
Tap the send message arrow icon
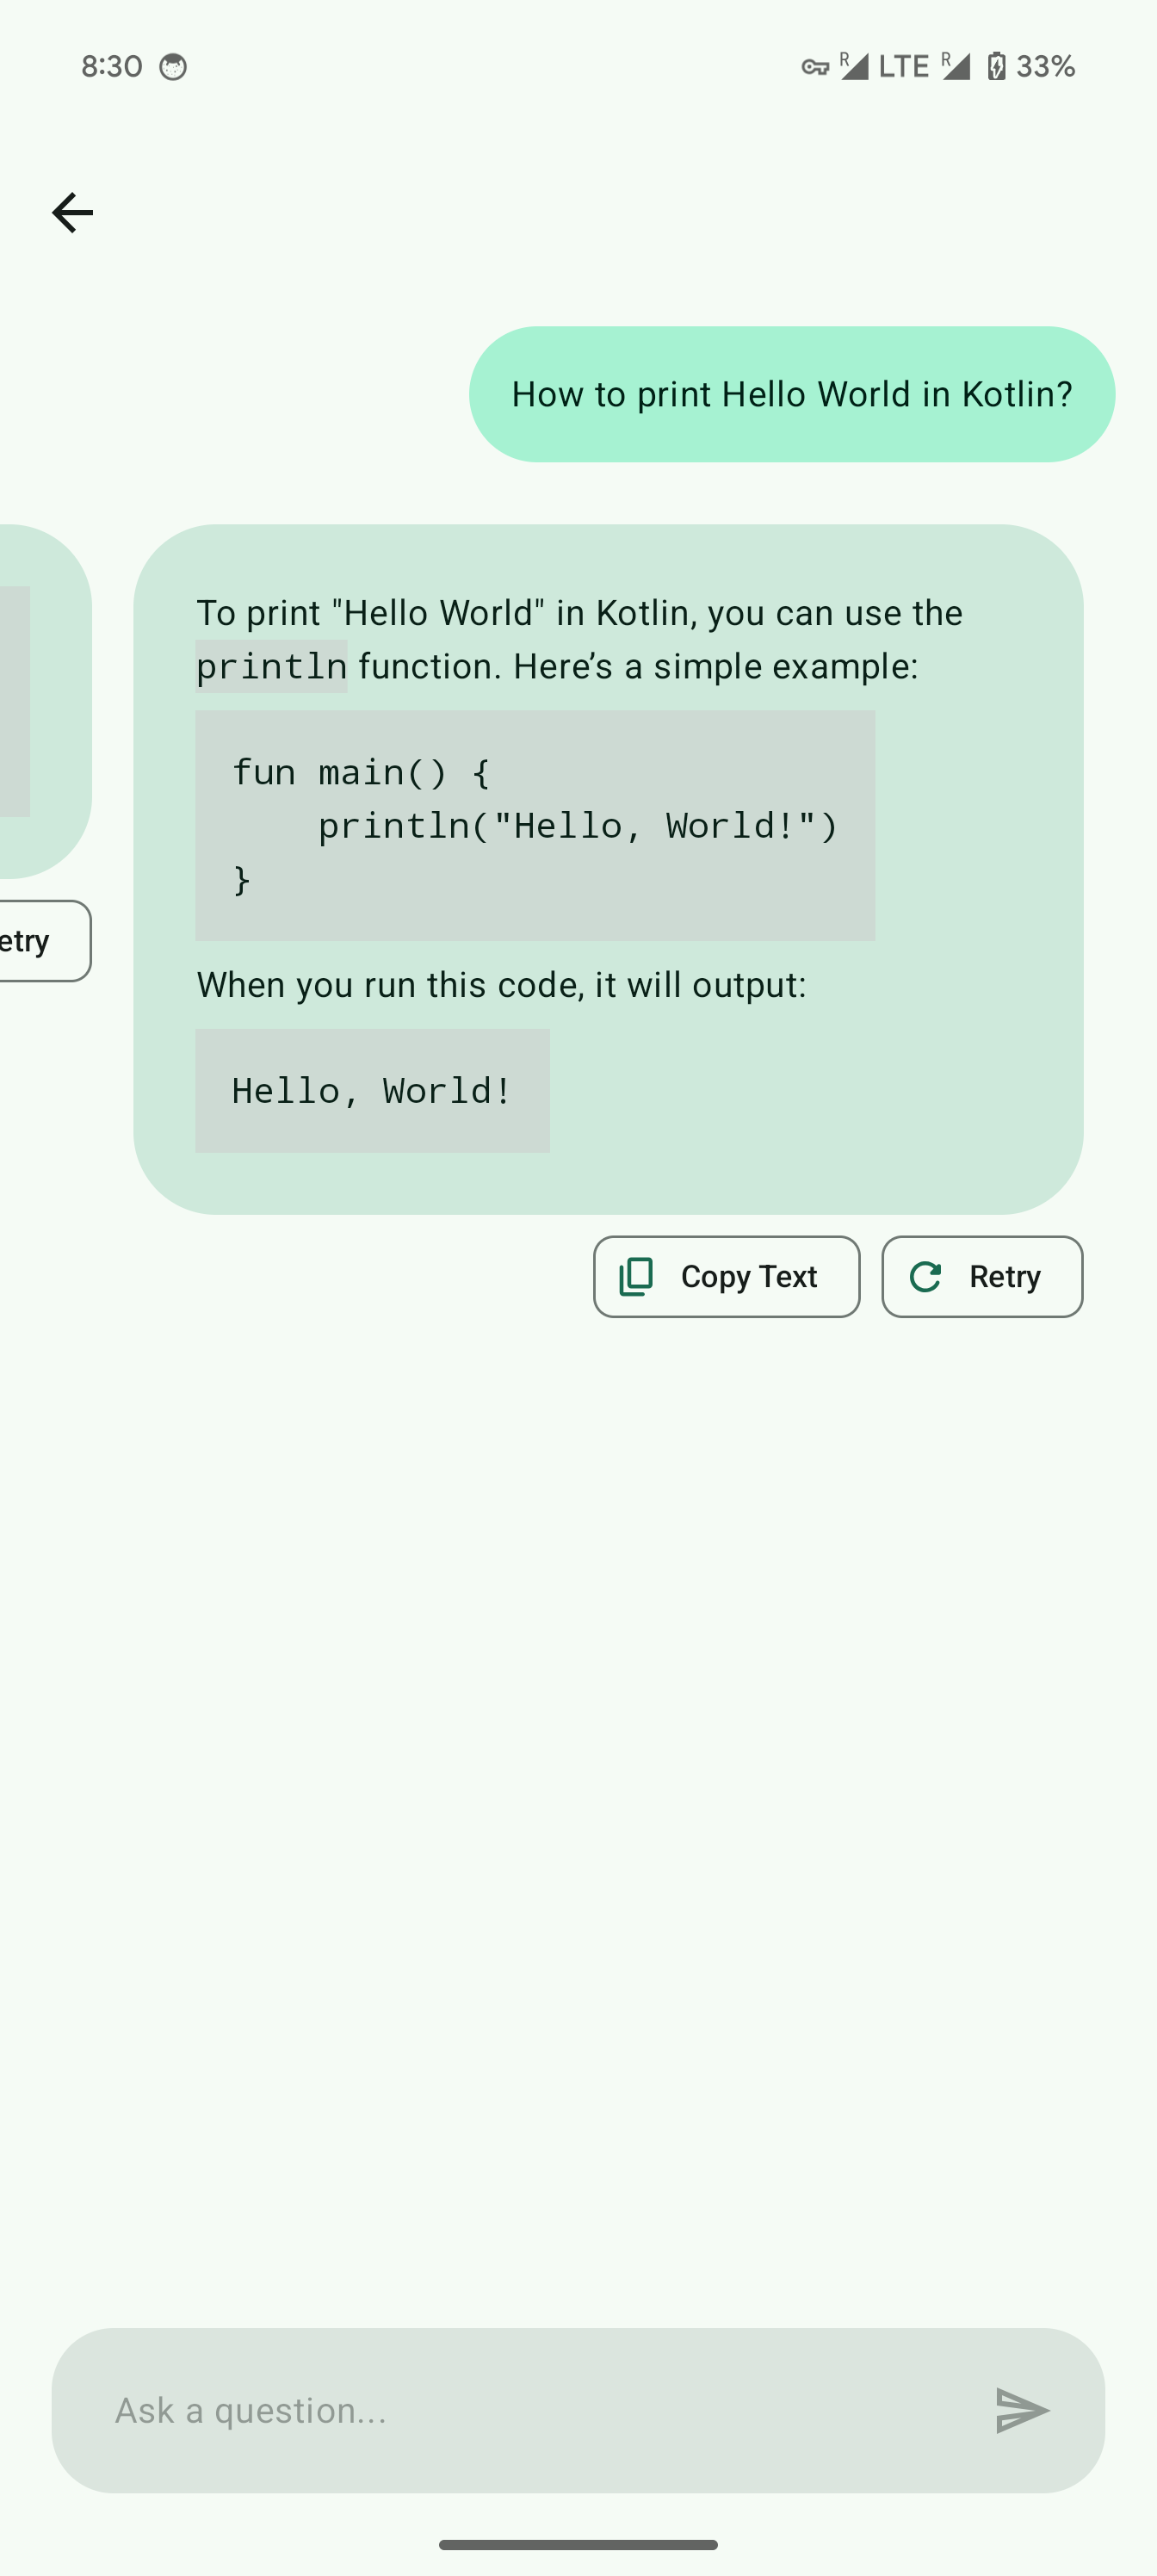click(x=1021, y=2410)
